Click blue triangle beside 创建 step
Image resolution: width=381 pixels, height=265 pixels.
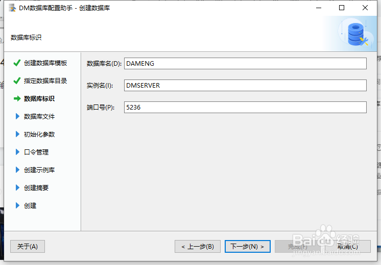[17, 205]
